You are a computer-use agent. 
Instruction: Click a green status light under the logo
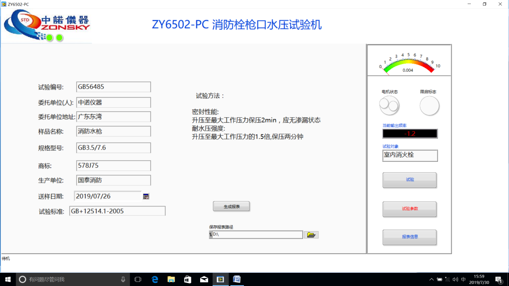click(x=49, y=38)
